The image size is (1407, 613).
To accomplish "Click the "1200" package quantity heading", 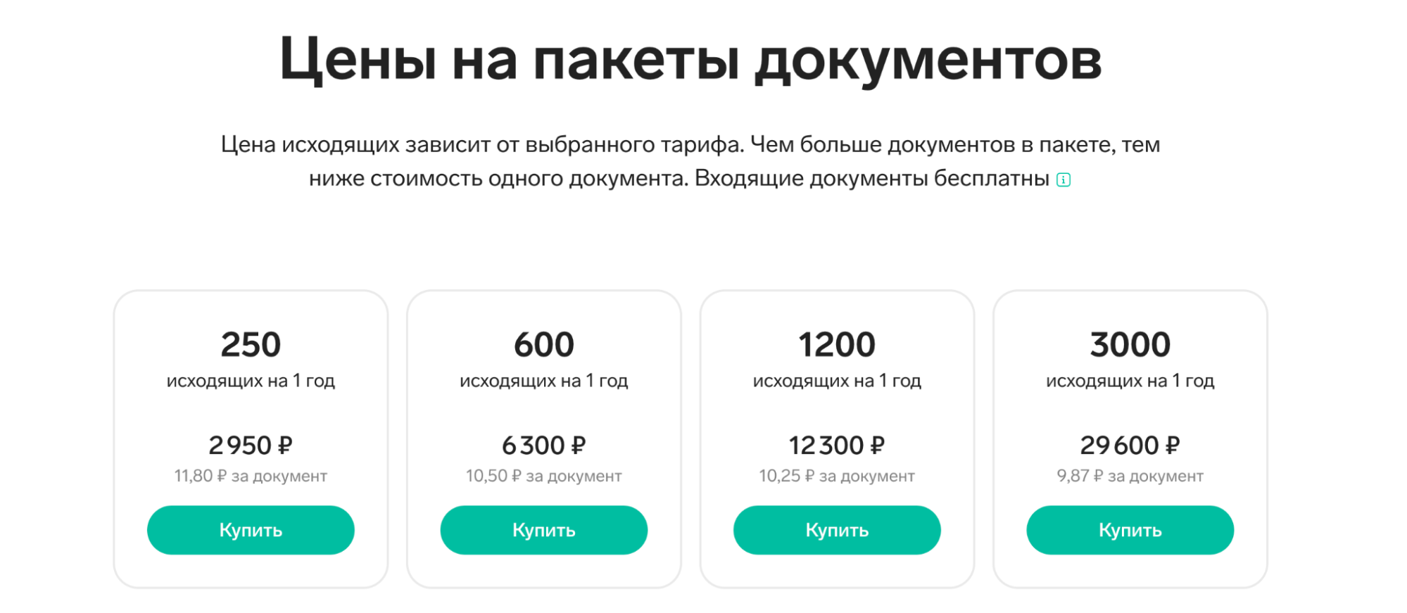I will click(x=836, y=345).
